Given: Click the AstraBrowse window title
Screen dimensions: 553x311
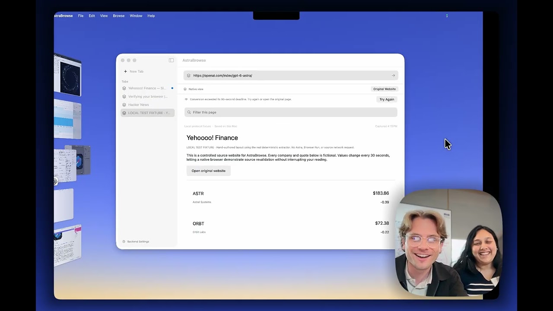Looking at the screenshot, I should (194, 60).
